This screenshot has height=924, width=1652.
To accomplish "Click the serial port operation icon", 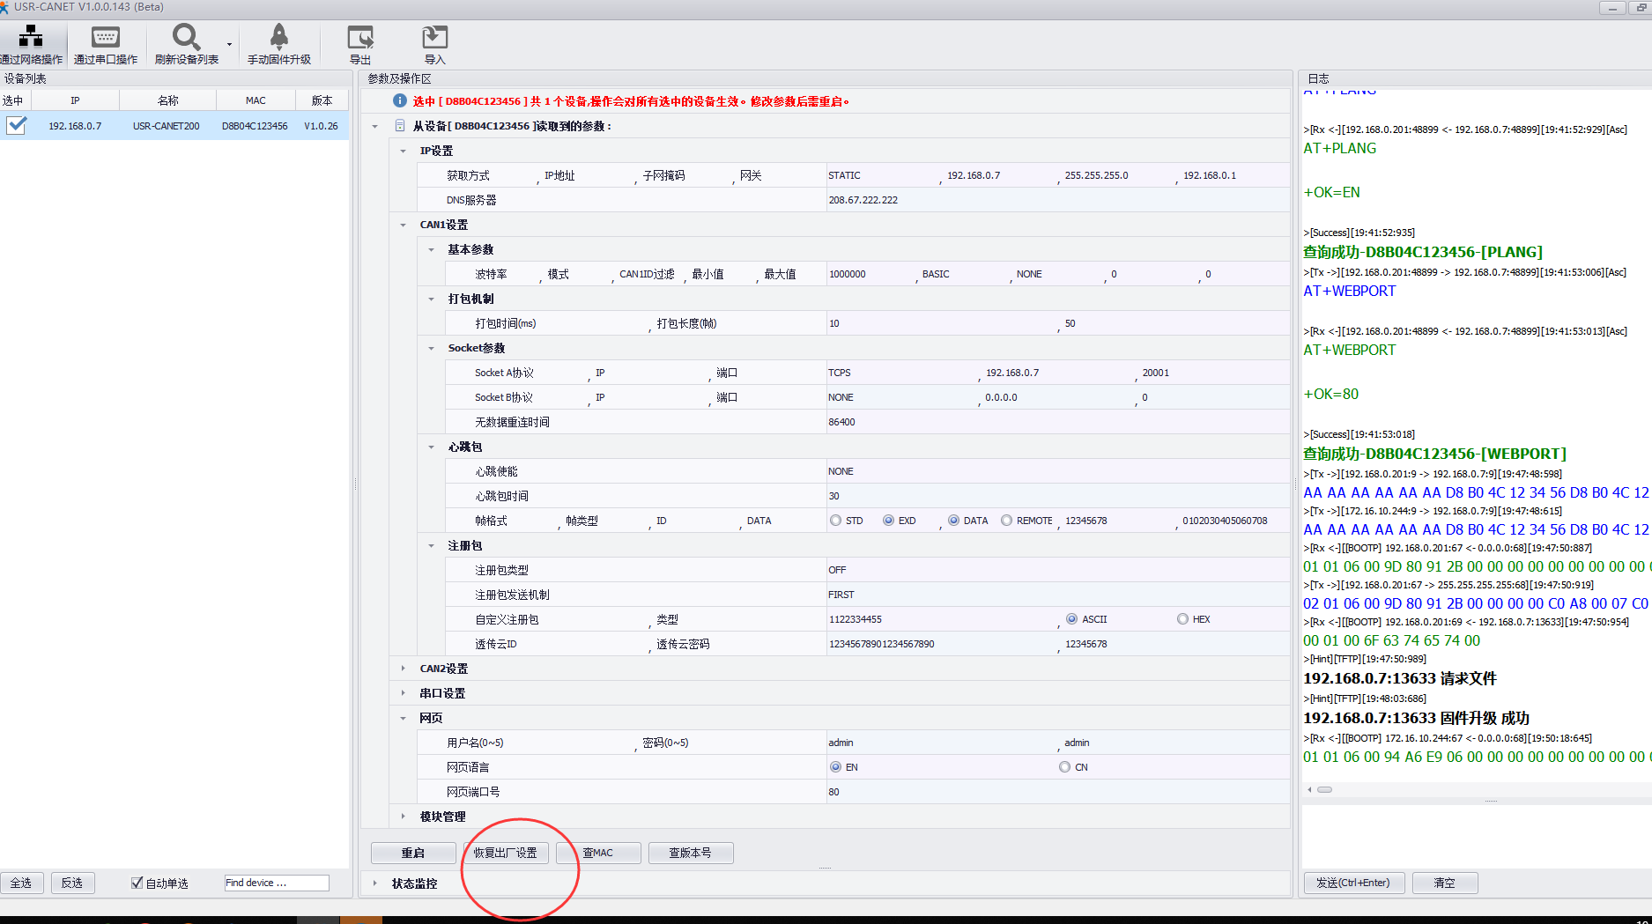I will 105,37.
